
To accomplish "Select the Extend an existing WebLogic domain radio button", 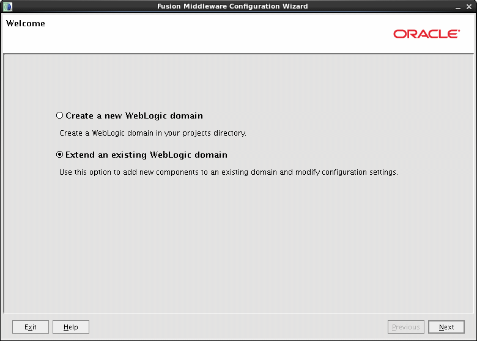I will 59,155.
